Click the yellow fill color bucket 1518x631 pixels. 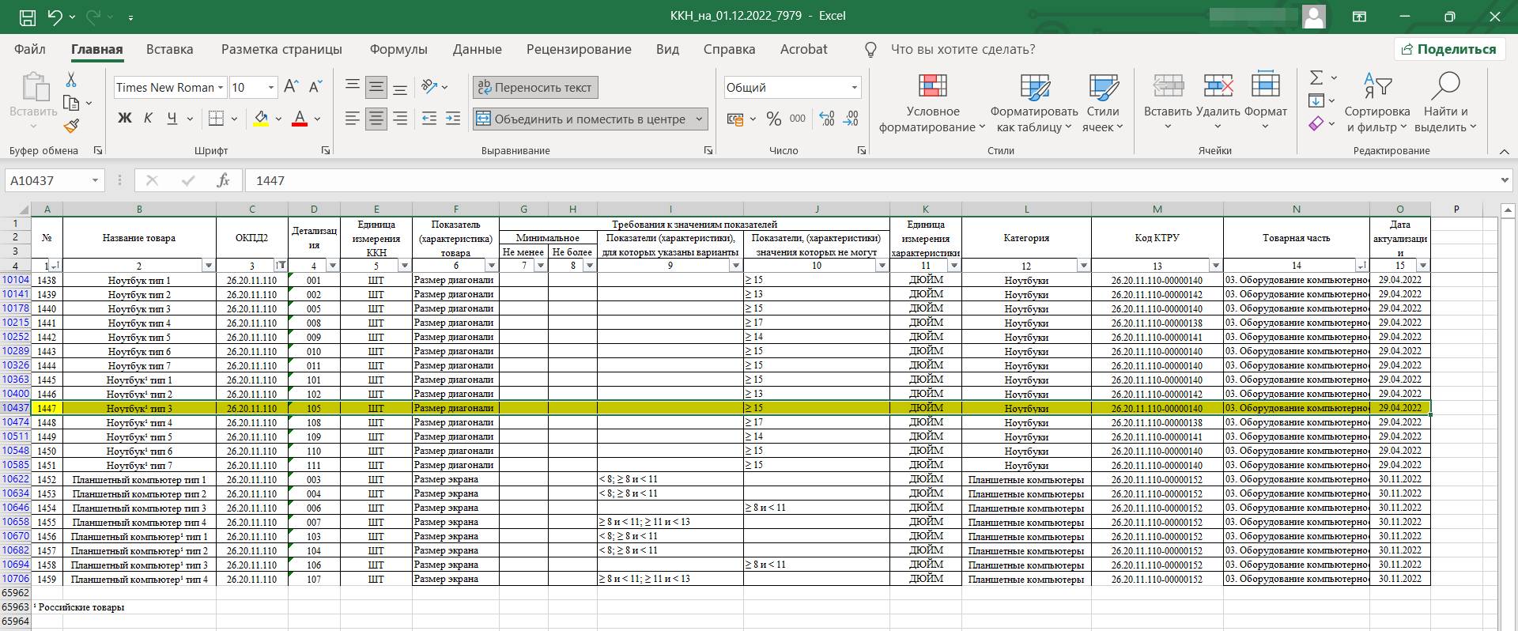click(x=261, y=119)
